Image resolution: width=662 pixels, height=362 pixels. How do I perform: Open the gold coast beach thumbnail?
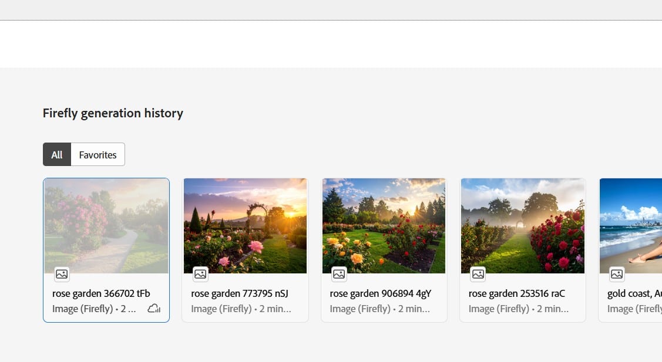(x=631, y=226)
